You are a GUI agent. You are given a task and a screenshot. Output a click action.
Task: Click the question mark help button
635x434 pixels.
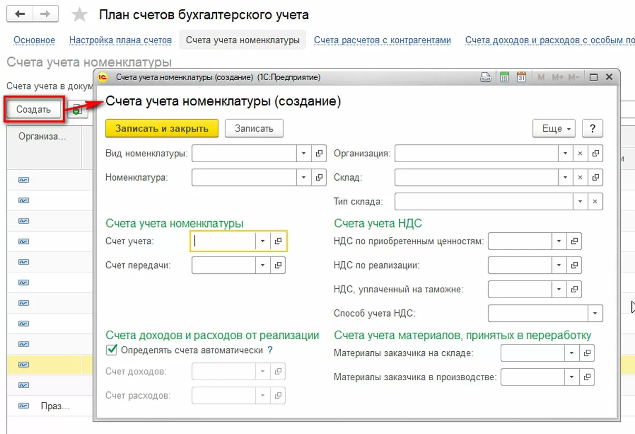[x=592, y=129]
